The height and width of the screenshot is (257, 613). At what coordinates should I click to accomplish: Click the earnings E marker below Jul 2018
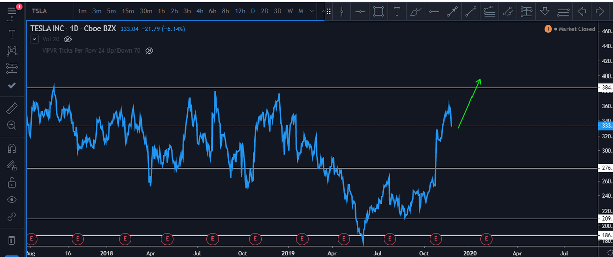213,238
